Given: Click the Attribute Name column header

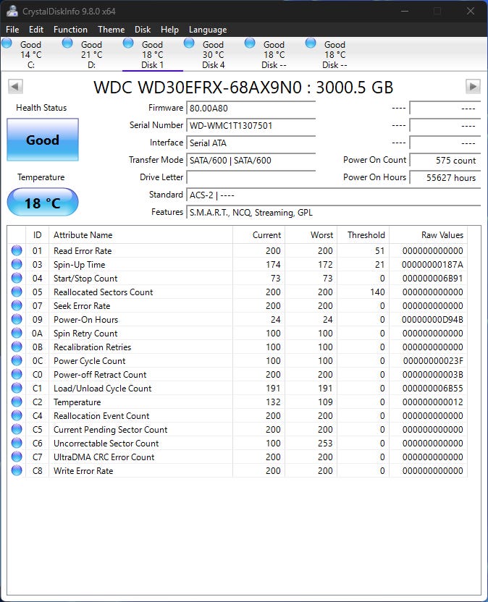Looking at the screenshot, I should 140,235.
